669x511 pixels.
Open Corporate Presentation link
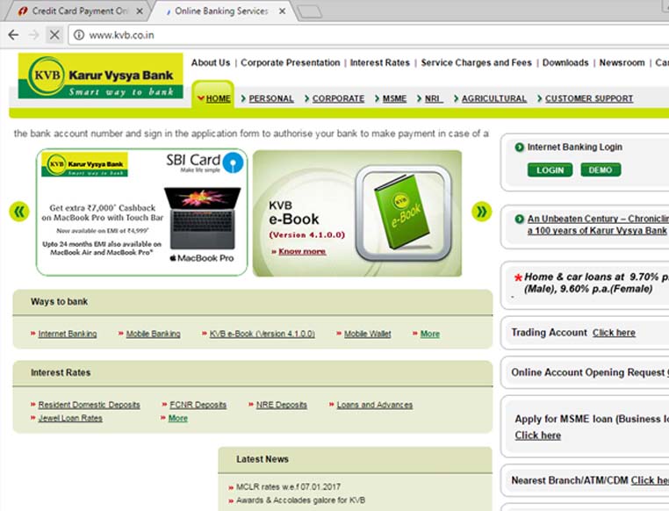click(290, 62)
